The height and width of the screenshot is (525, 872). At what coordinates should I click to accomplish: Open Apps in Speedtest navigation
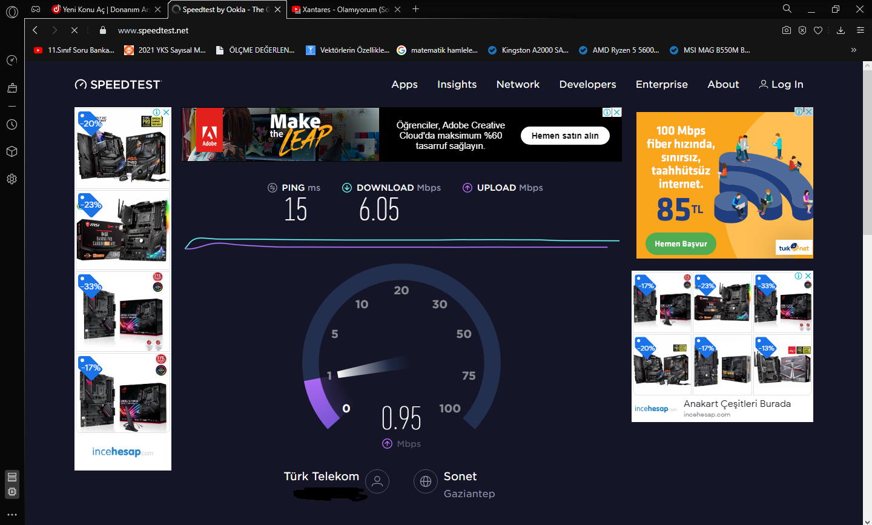click(405, 85)
